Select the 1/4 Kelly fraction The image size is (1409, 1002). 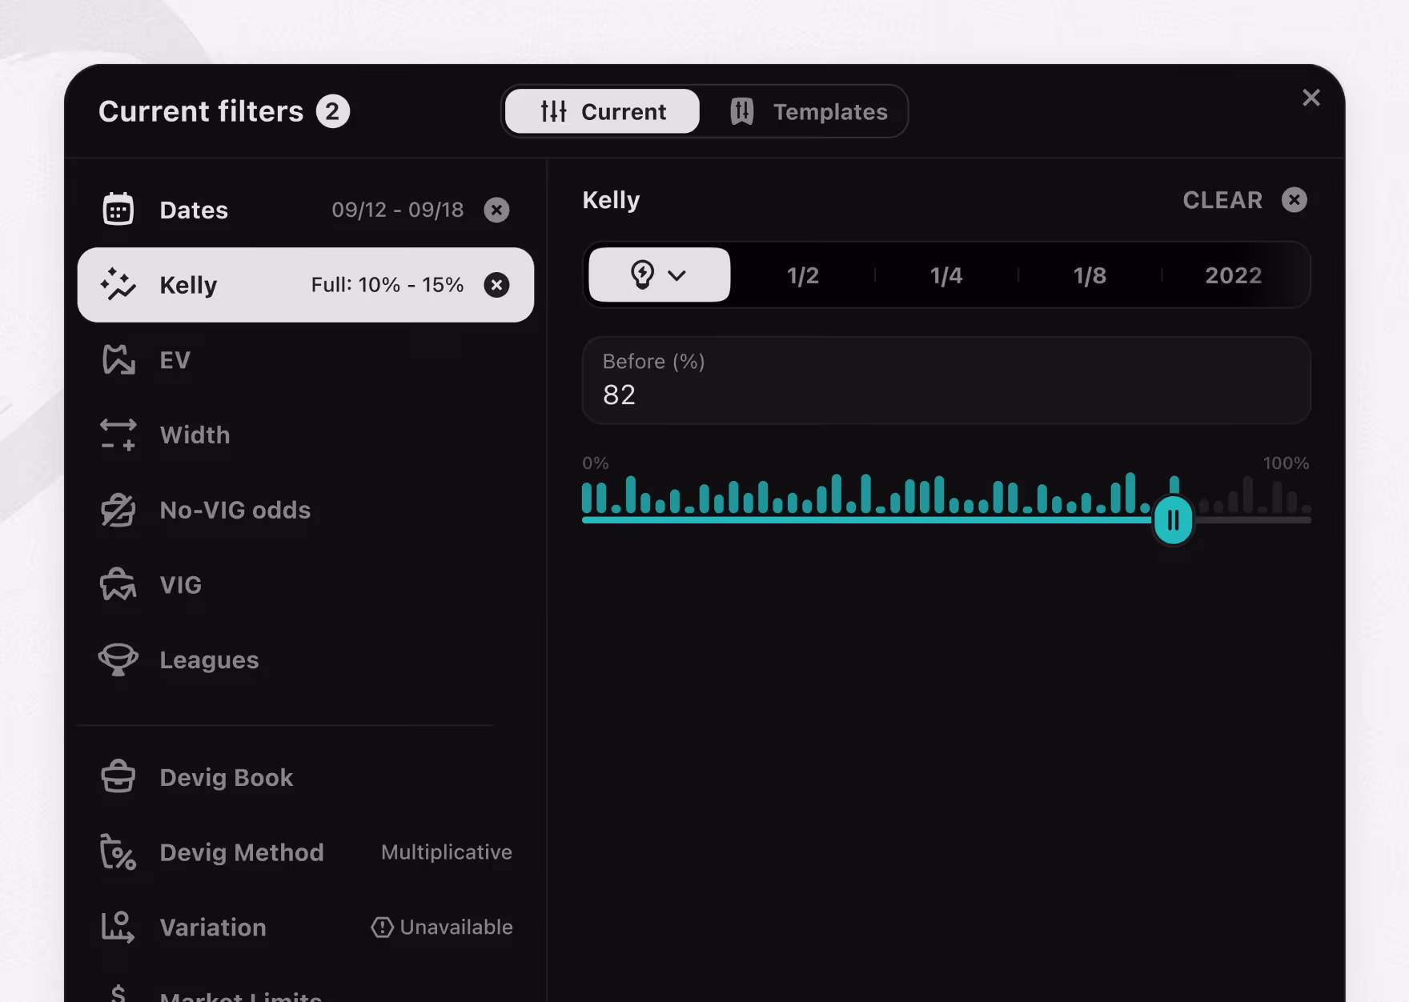pos(945,275)
